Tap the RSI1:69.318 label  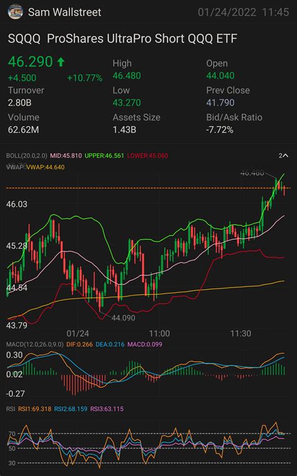click(x=34, y=409)
